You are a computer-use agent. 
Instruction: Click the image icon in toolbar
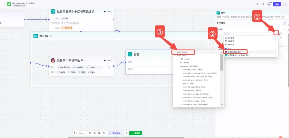pos(99,133)
